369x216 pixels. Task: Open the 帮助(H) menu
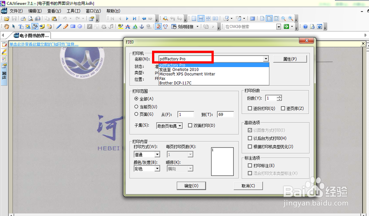[x=113, y=11]
